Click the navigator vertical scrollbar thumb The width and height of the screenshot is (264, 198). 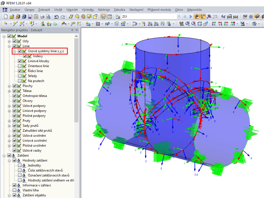[76, 80]
